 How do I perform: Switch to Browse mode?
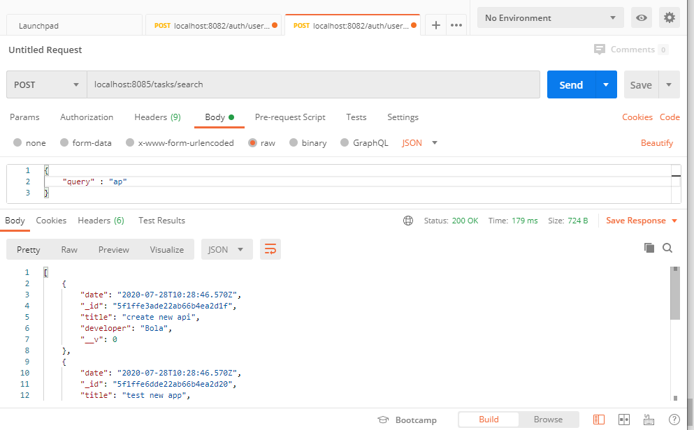tap(548, 420)
